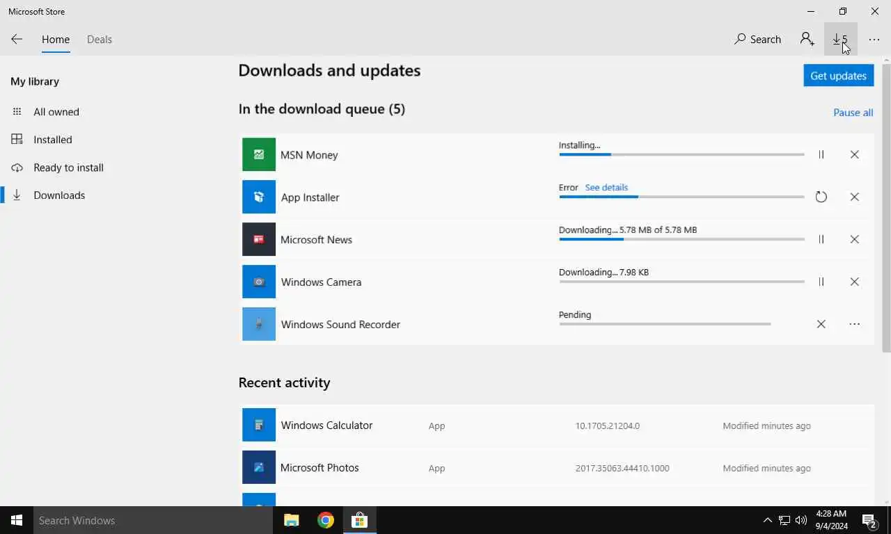Click Microsoft News name in queue
This screenshot has width=891, height=534.
pos(316,240)
